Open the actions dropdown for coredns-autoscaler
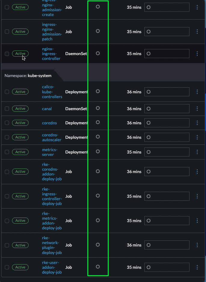 pos(197,137)
